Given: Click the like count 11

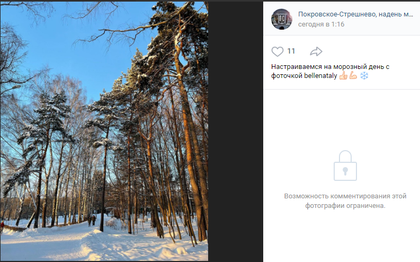Looking at the screenshot, I should 291,51.
